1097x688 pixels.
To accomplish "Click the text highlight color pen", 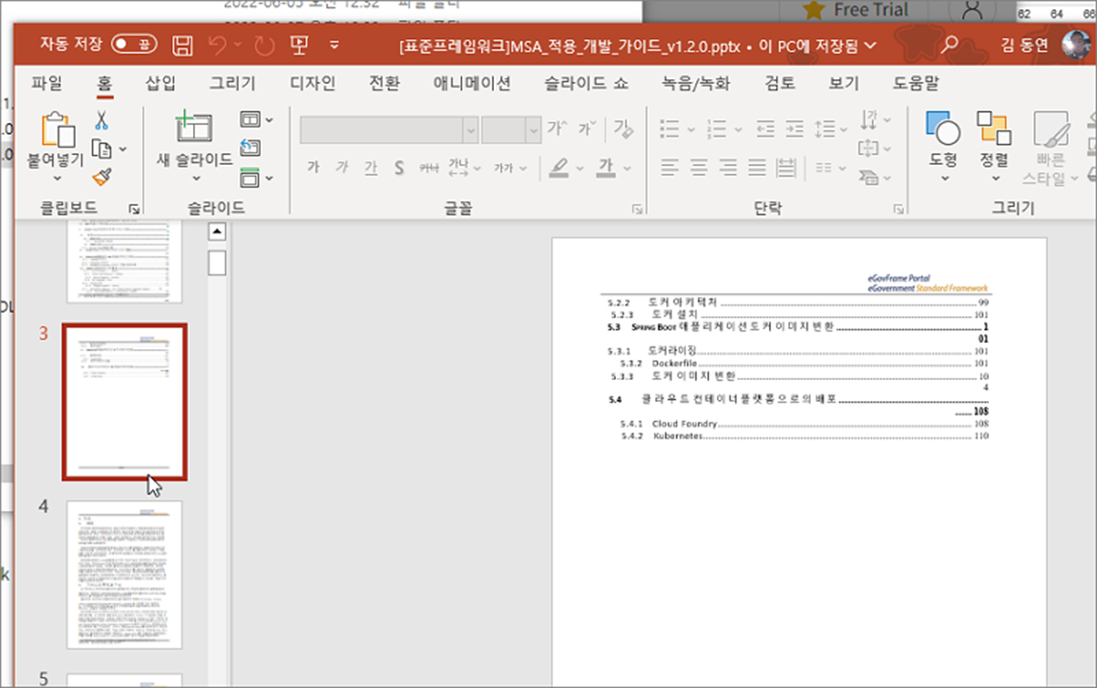I will coord(559,167).
